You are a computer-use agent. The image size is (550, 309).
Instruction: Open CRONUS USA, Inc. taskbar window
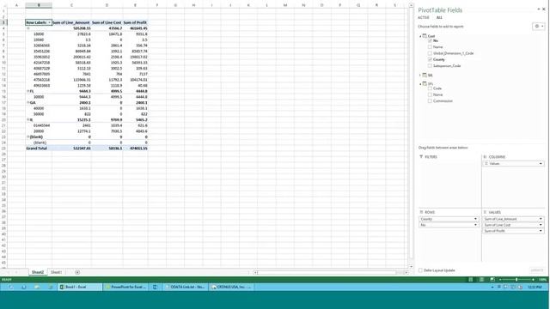click(x=231, y=287)
